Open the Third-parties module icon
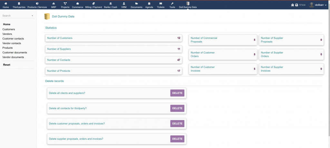The height and width of the screenshot is (148, 330). 19,4
